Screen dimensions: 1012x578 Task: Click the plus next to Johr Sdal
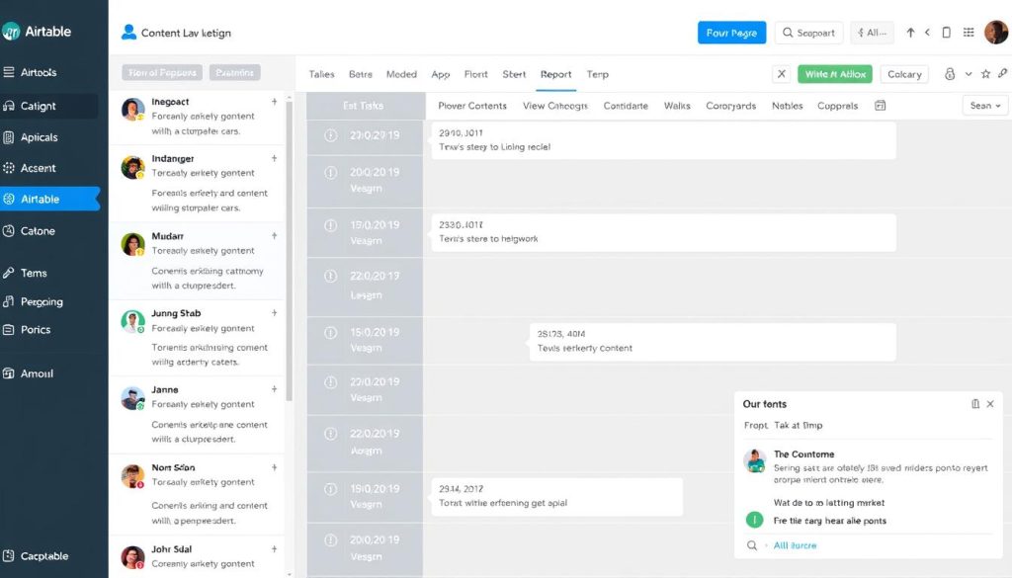(x=275, y=549)
